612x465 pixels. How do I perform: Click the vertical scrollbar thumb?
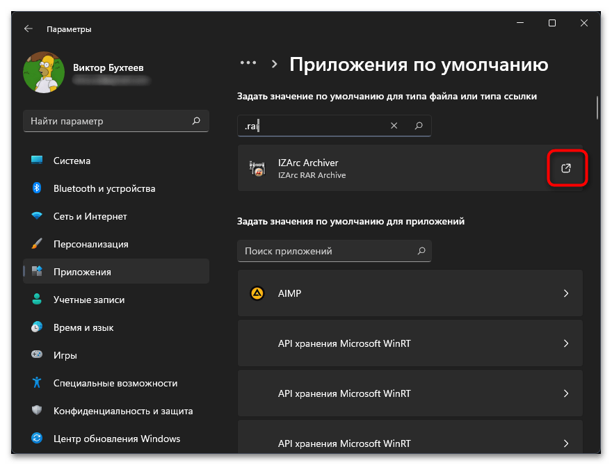[597, 108]
